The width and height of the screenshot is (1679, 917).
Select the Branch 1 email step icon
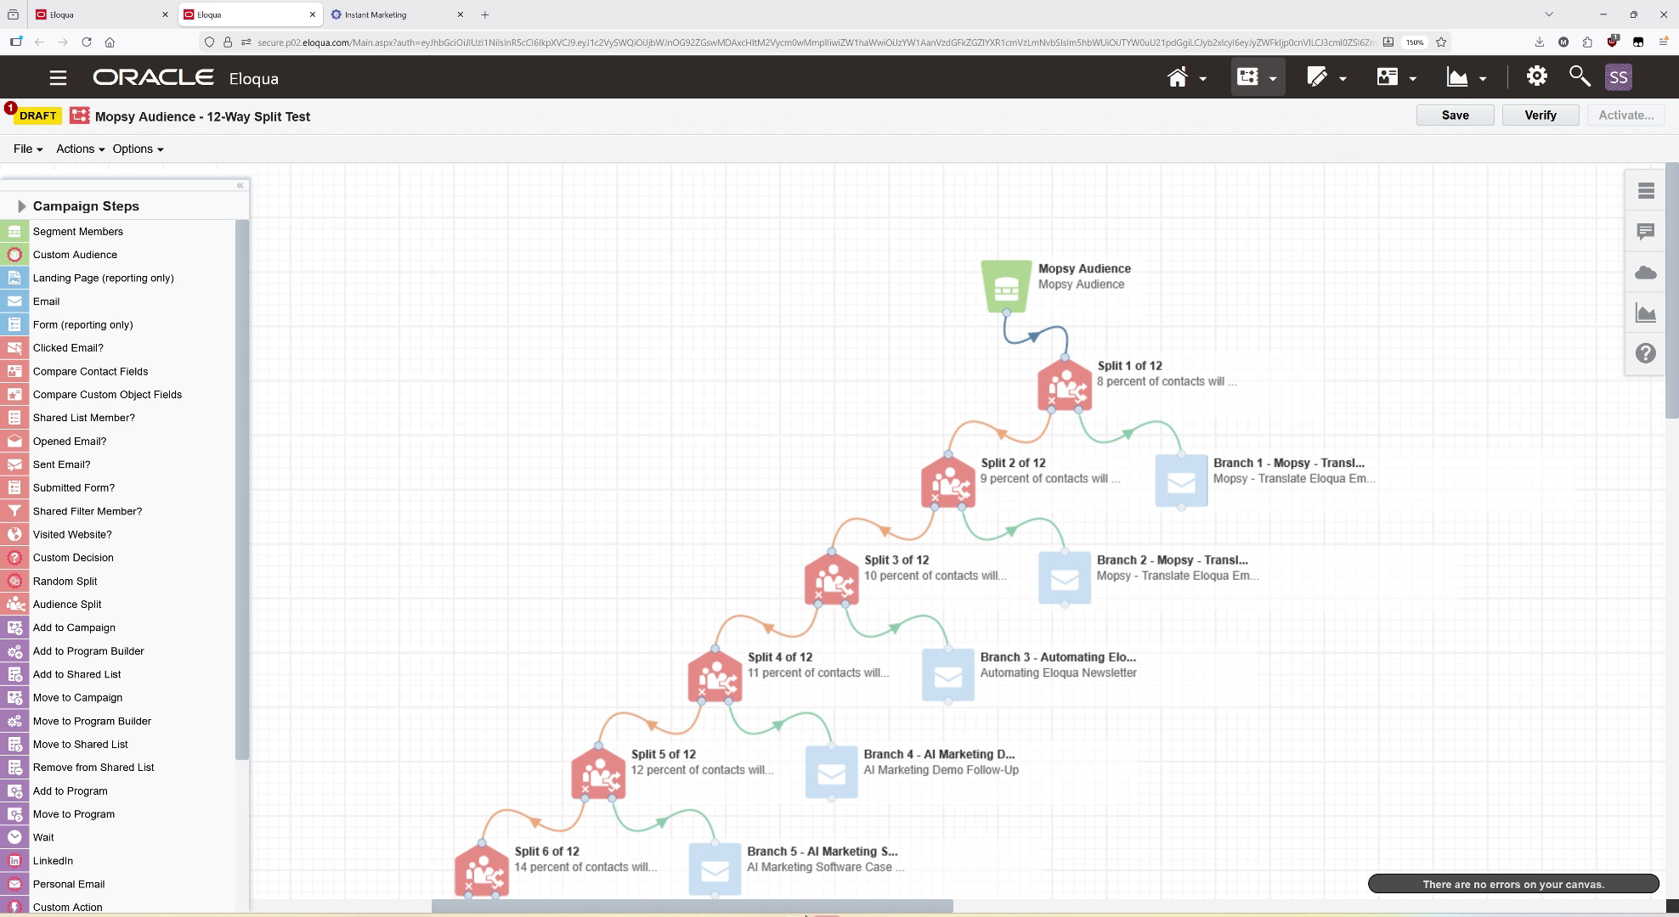[1181, 481]
